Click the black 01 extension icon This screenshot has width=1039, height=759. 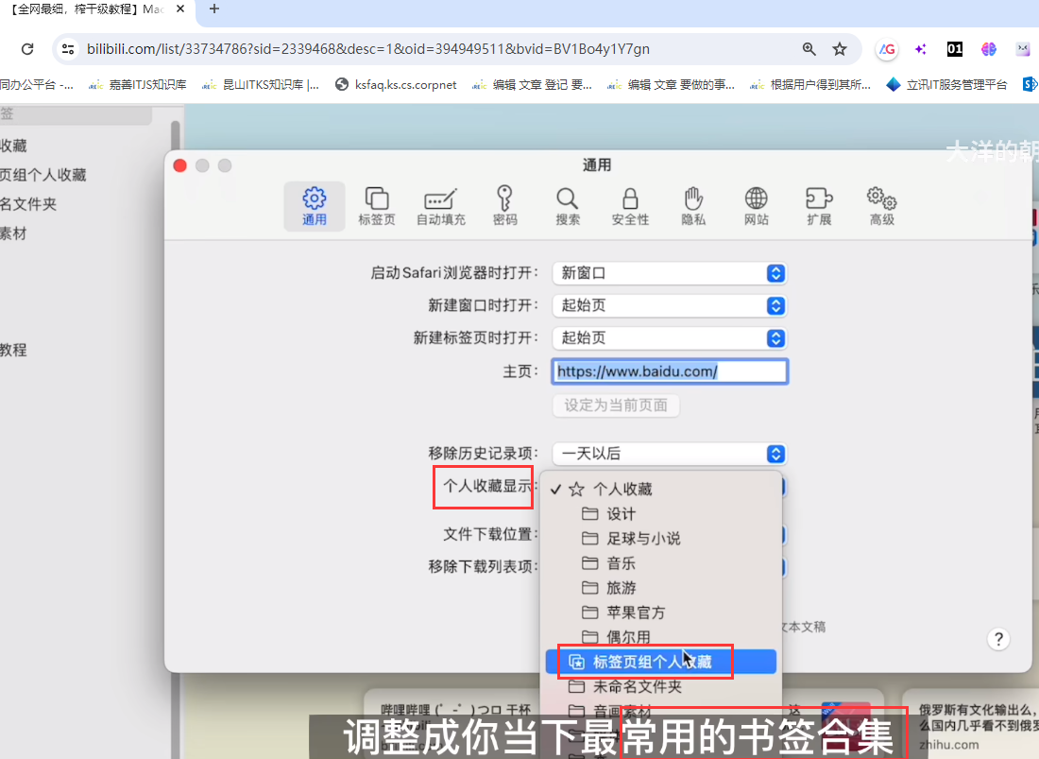click(955, 49)
